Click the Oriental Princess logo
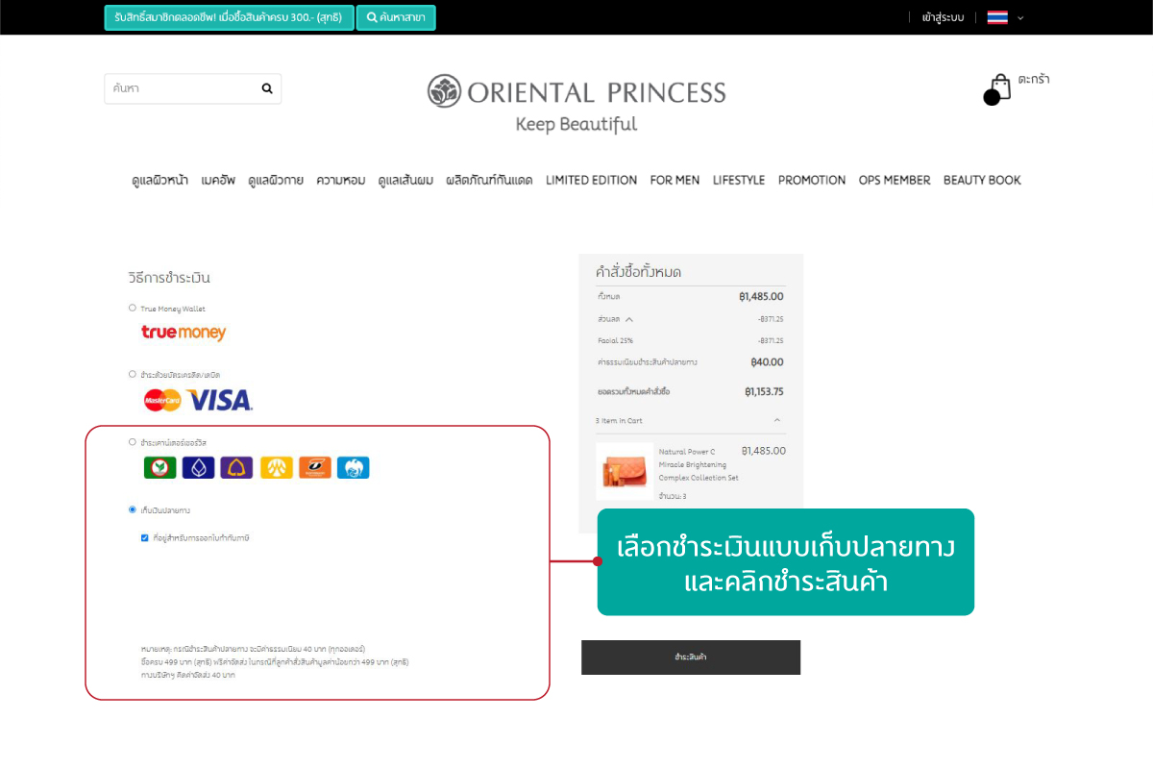The height and width of the screenshot is (769, 1153). pyautogui.click(x=576, y=91)
